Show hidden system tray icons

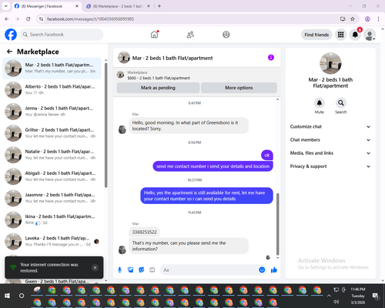pos(329,296)
